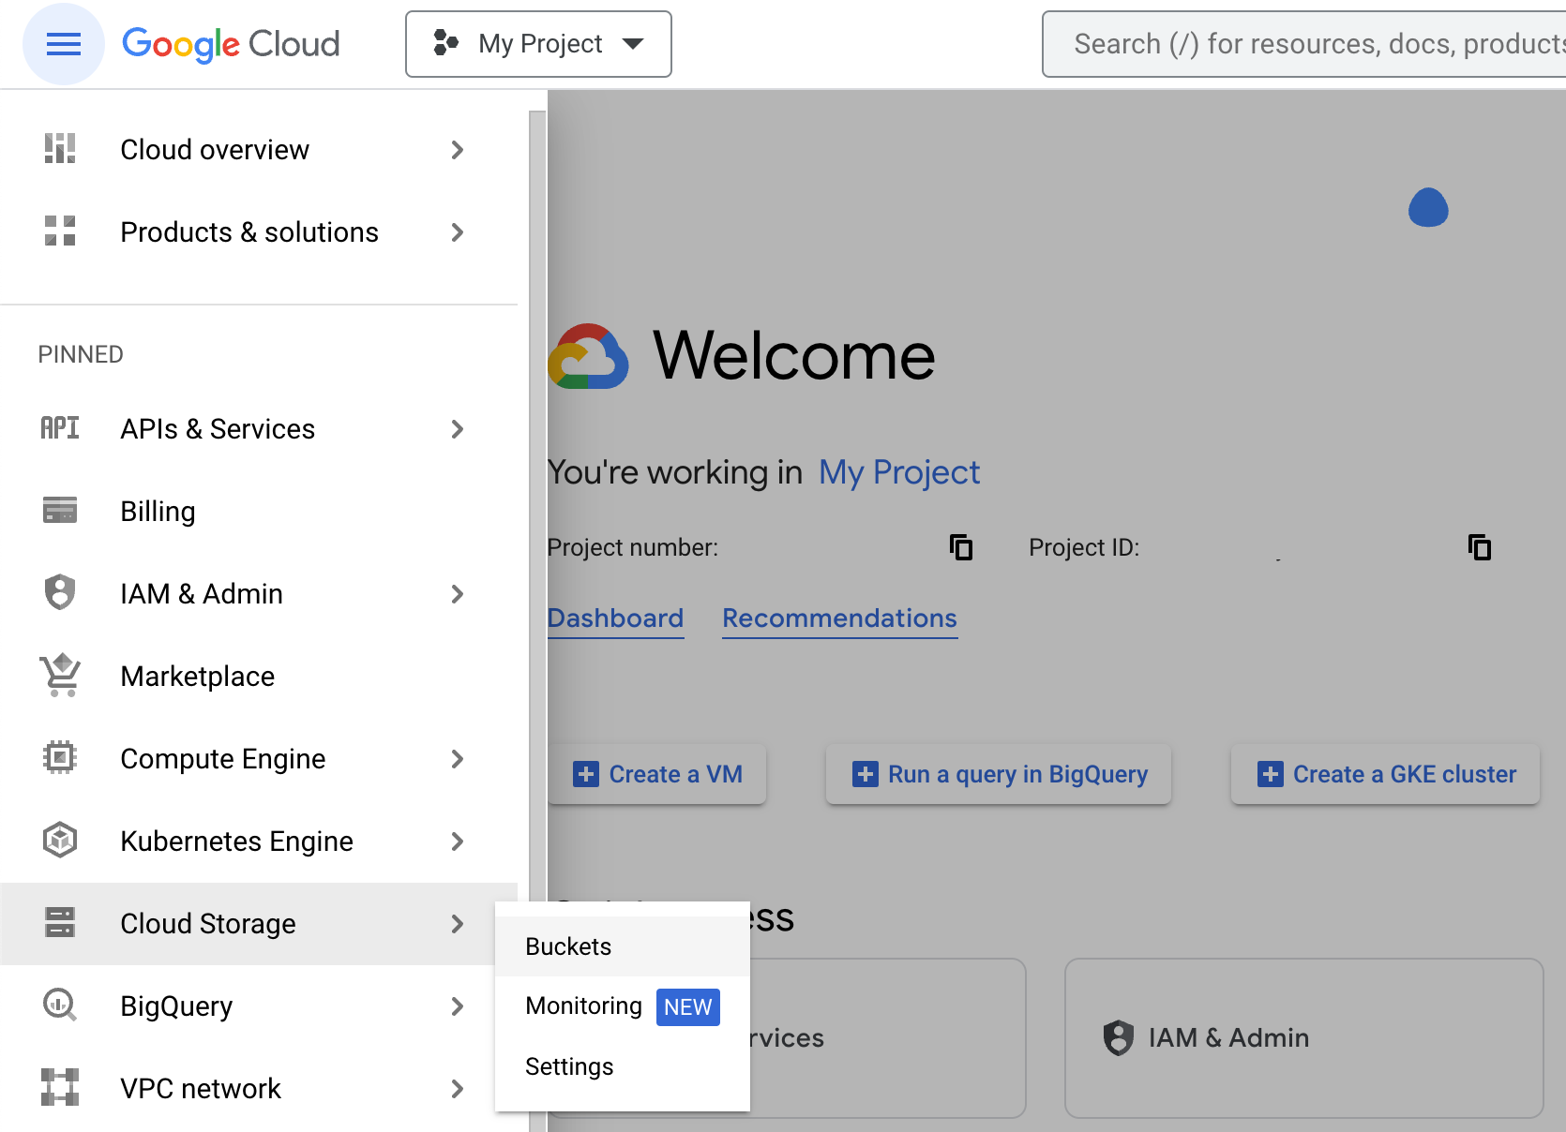This screenshot has width=1566, height=1132.
Task: Open Buckets from the Cloud Storage submenu
Action: tap(567, 946)
